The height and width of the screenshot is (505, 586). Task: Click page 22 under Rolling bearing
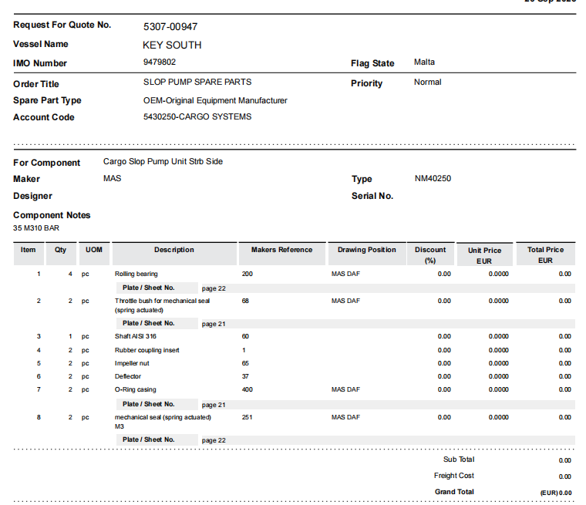[214, 288]
